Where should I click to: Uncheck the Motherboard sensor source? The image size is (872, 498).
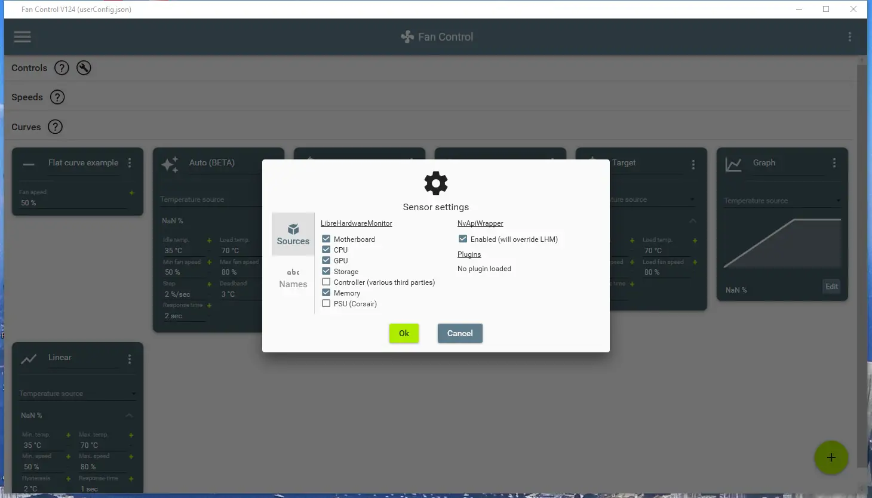tap(326, 239)
